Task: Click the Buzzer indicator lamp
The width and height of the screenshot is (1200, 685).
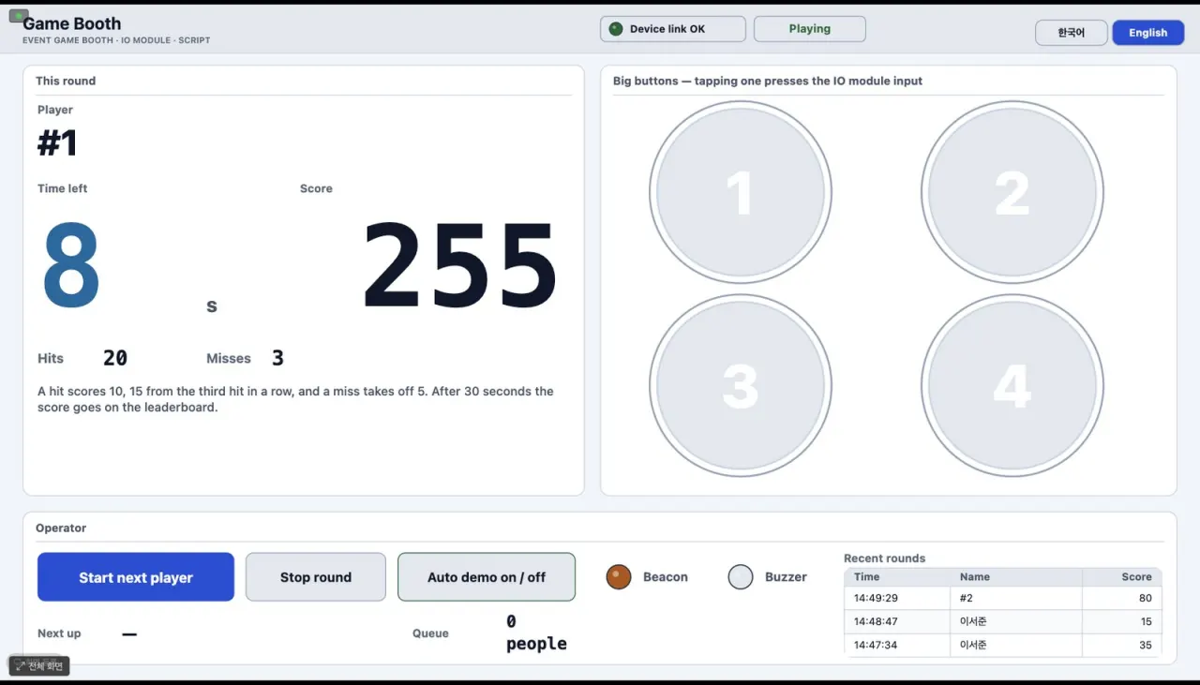Action: point(741,577)
